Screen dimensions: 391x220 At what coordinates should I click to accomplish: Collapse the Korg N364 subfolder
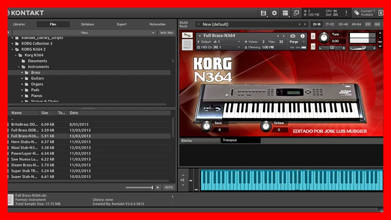point(16,55)
